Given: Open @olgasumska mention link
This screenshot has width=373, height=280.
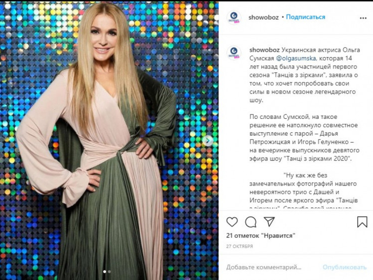Looking at the screenshot, I should click(x=296, y=58).
